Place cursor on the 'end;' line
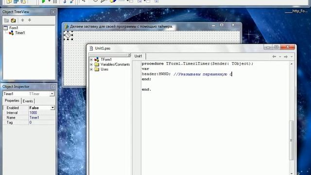Image resolution: width=311 pixels, height=175 pixels. [146, 79]
